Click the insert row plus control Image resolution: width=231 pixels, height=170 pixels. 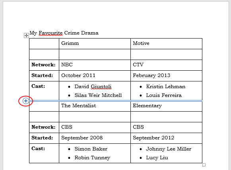pos(26,101)
